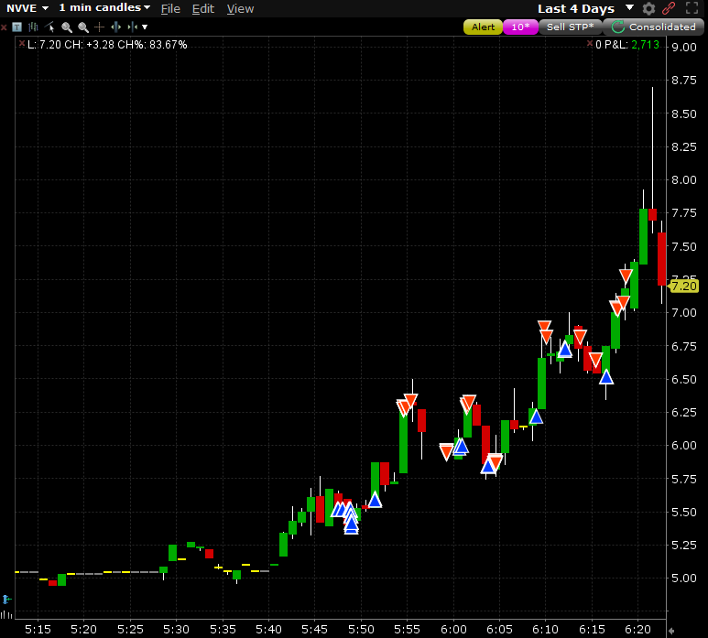Viewport: 708px width, 638px height.
Task: Close the chart toolbar with the X
Action: pyautogui.click(x=4, y=27)
